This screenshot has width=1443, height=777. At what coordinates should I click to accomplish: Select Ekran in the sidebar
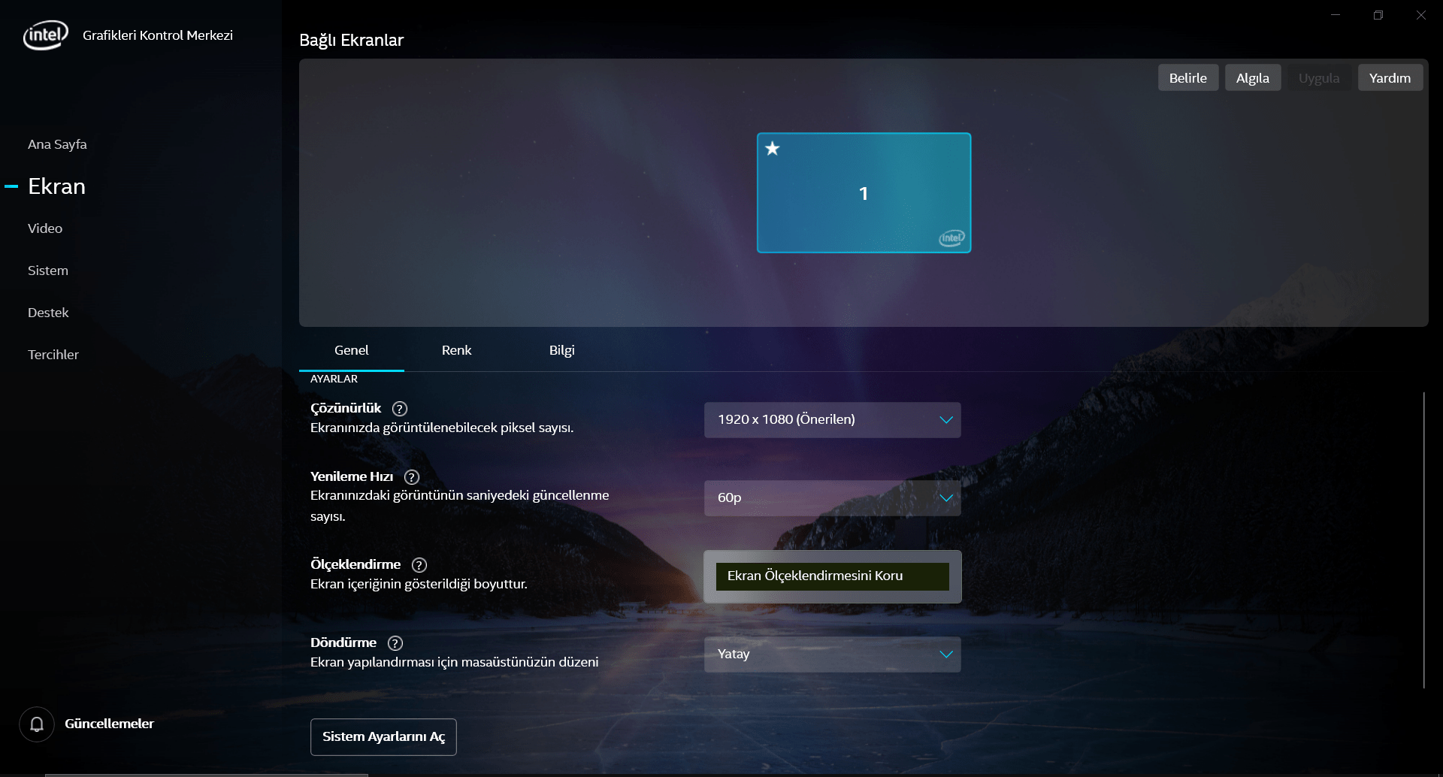pyautogui.click(x=56, y=186)
